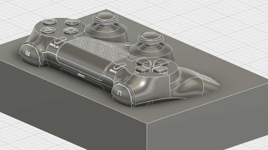The width and height of the screenshot is (268, 150).
Task: Select the Circle face button on the controller
Action: tap(49, 22)
